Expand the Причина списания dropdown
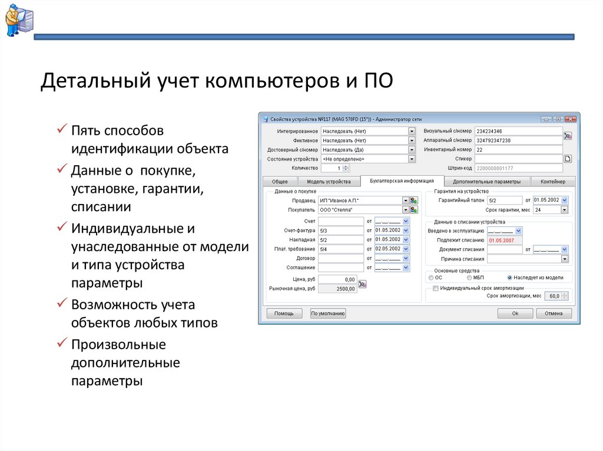The width and height of the screenshot is (603, 451). point(565,259)
